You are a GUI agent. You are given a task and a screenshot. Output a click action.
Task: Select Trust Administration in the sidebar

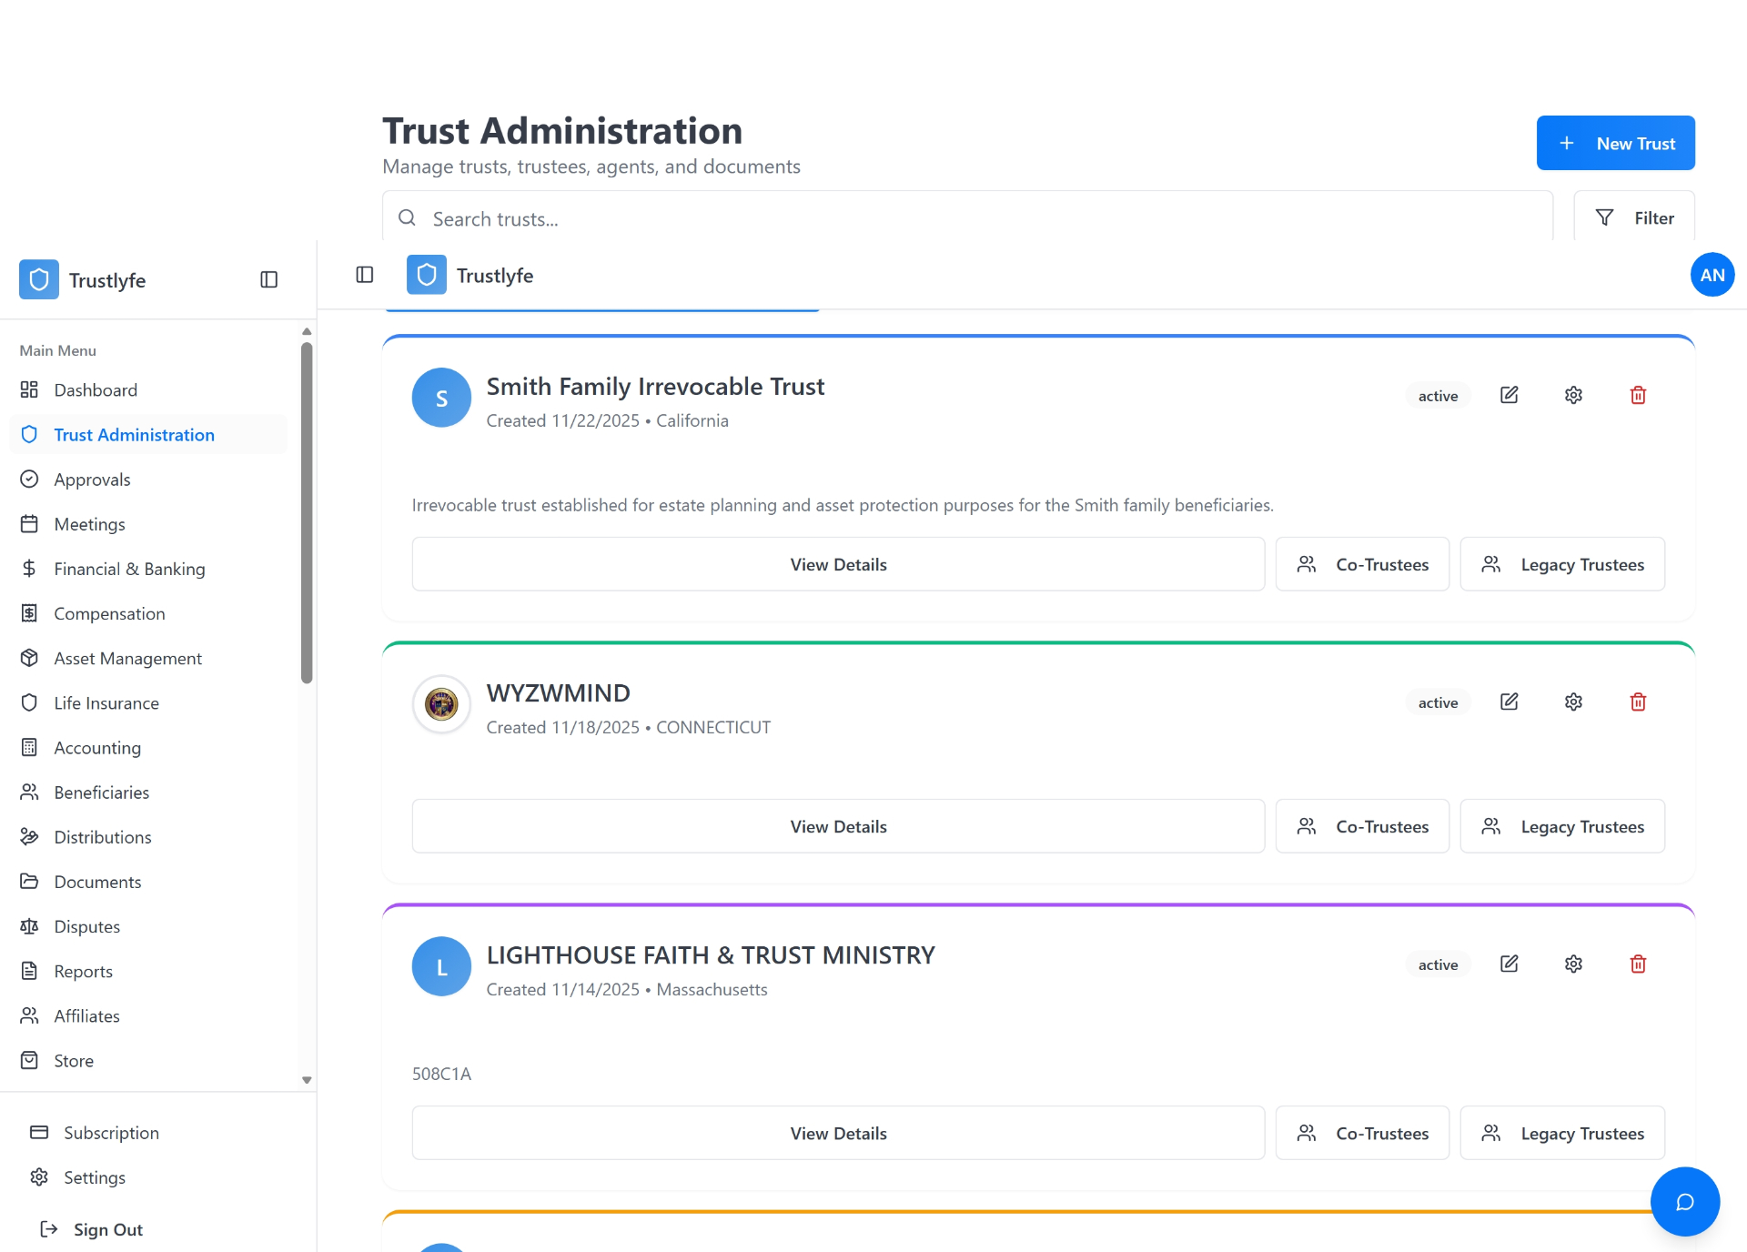pos(148,434)
